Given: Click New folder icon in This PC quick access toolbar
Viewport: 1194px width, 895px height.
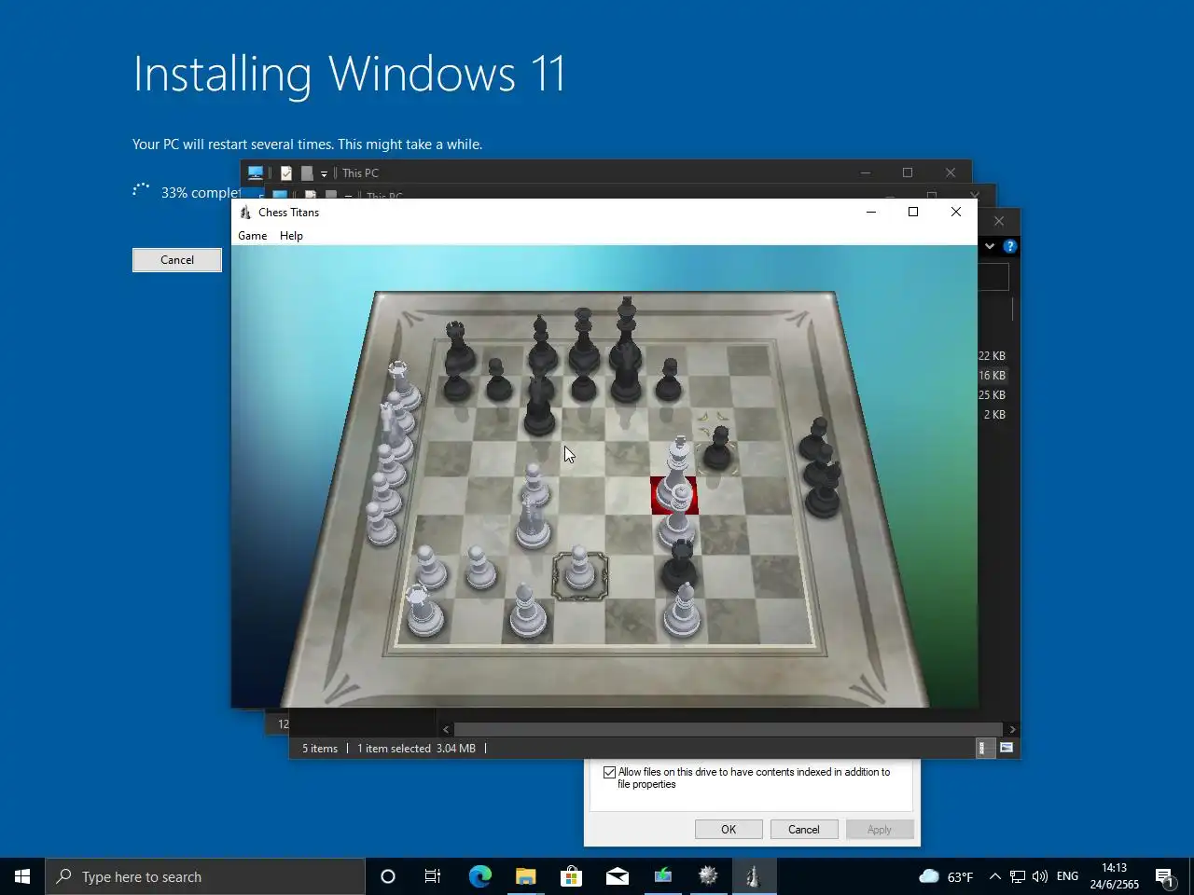Looking at the screenshot, I should pyautogui.click(x=307, y=173).
